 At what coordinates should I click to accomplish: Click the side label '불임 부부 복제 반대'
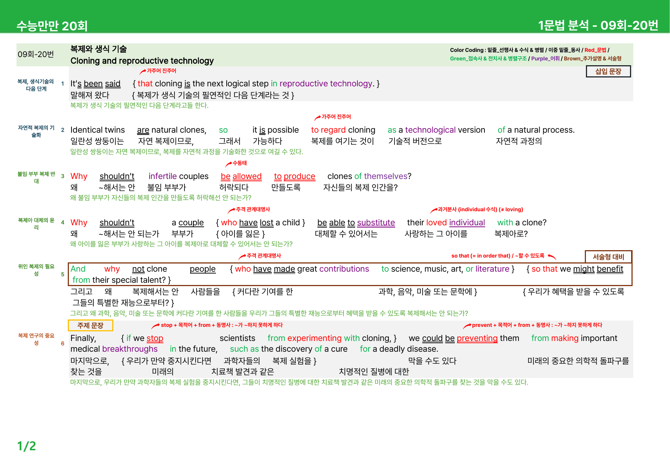(36, 178)
